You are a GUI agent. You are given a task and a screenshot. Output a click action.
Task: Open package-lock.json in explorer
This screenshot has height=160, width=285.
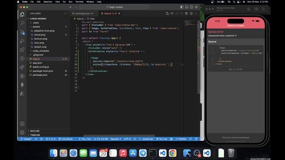pos(48,71)
